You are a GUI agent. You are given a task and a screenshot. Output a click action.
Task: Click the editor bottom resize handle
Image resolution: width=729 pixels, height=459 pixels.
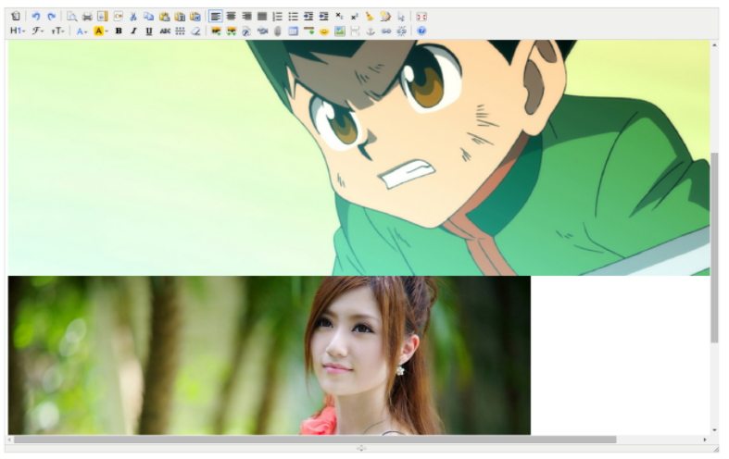coord(361,448)
